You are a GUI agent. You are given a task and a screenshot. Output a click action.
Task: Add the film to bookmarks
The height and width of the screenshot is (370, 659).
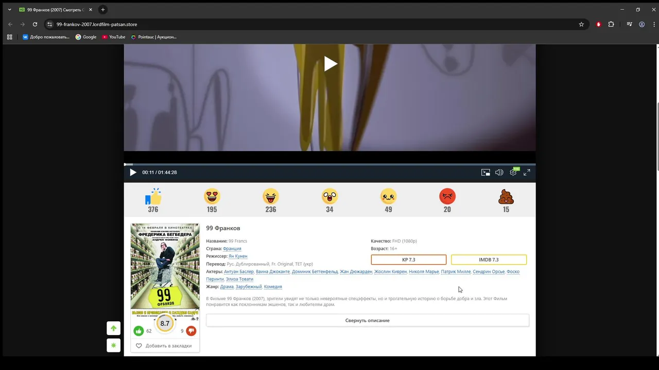[165, 346]
